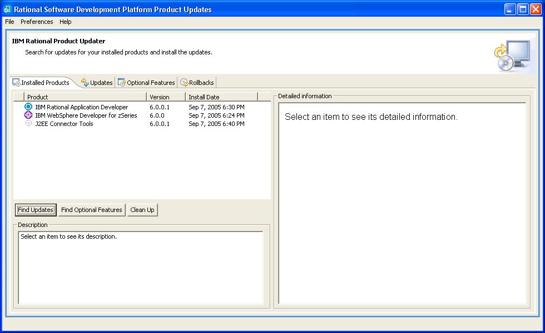This screenshot has width=545, height=333.
Task: Click the Updates tab icon
Action: click(85, 83)
